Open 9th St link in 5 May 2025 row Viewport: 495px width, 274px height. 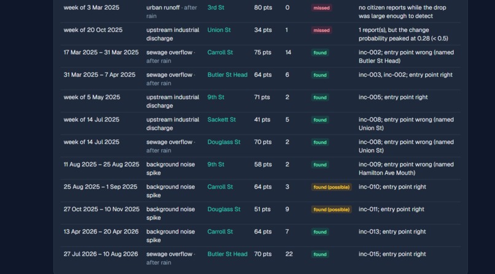(x=216, y=97)
